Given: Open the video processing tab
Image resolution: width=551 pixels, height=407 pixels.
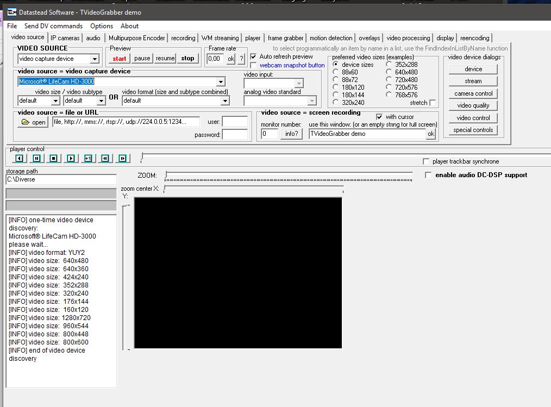Looking at the screenshot, I should (x=408, y=38).
